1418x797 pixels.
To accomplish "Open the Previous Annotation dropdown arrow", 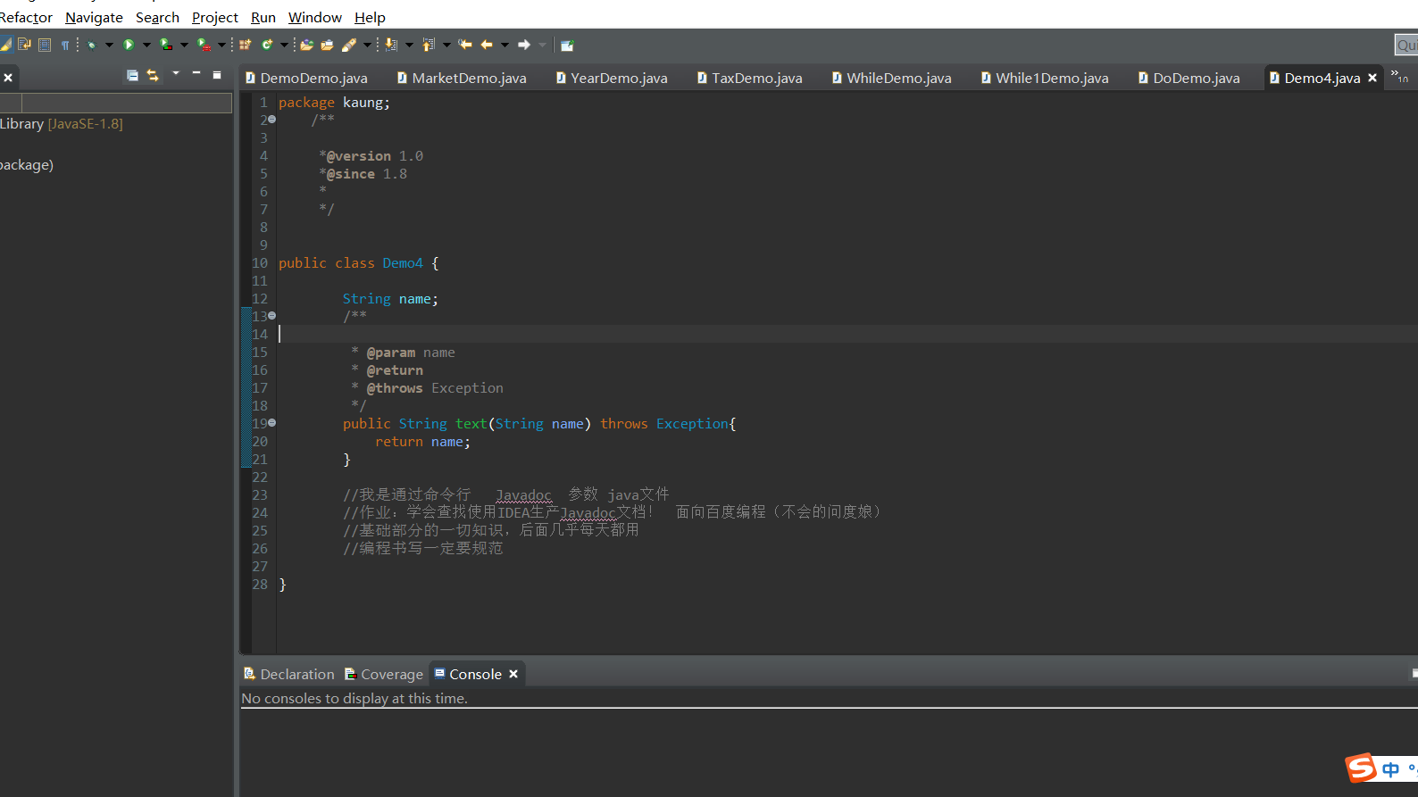I will click(x=446, y=45).
